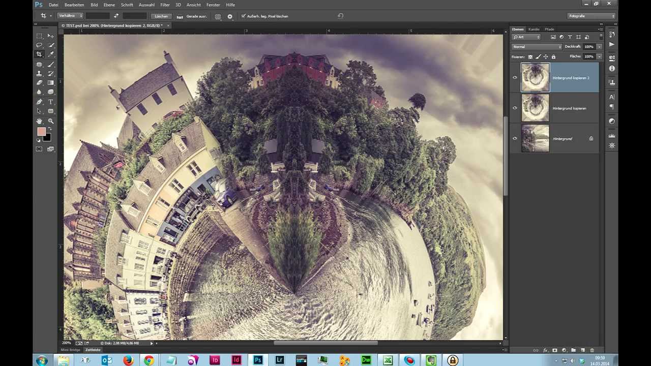The width and height of the screenshot is (651, 366).
Task: Open the Ebene menu
Action: [x=109, y=5]
